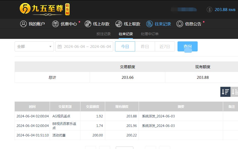
Task: Open 我的账户 via its person icon
Action: coord(23,24)
